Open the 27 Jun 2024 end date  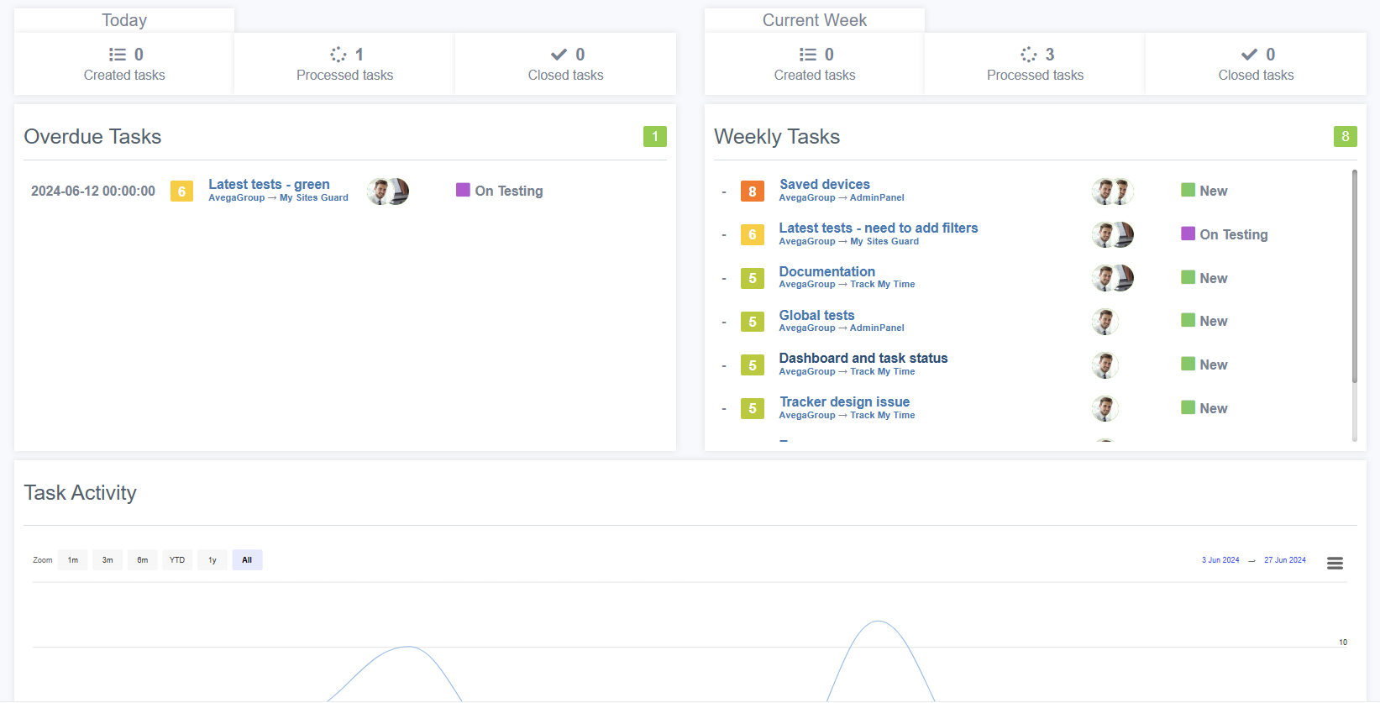pos(1284,560)
